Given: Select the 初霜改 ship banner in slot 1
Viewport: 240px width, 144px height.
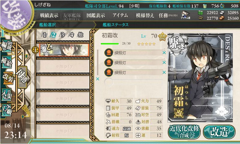Looking at the screenshot, I should (64, 50).
